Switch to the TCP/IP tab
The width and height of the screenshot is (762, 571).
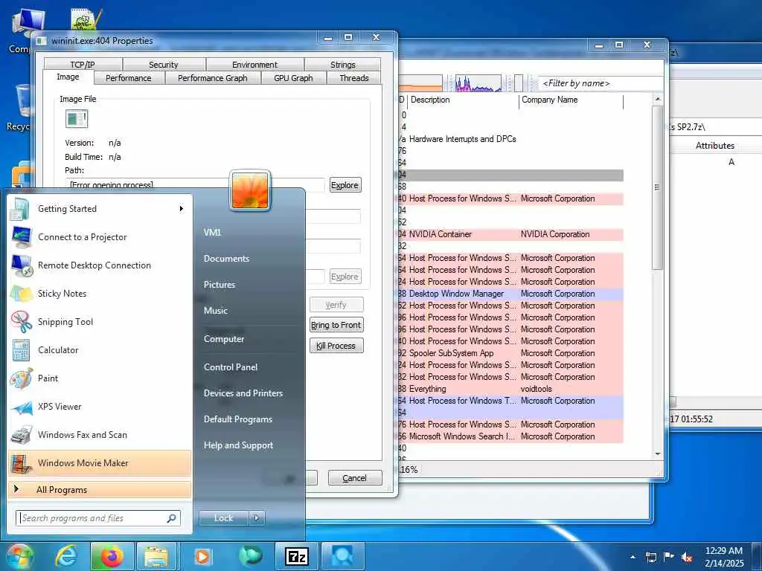tap(83, 65)
